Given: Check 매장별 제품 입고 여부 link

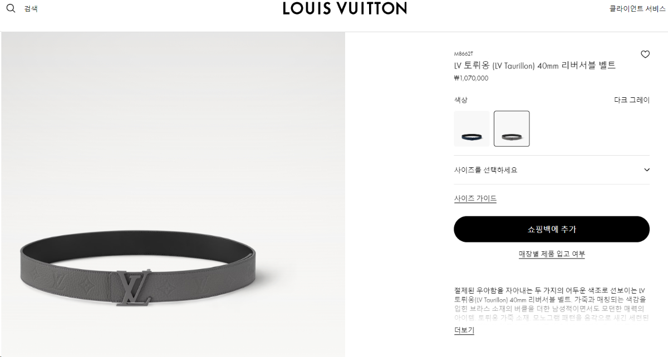Looking at the screenshot, I should pyautogui.click(x=552, y=254).
